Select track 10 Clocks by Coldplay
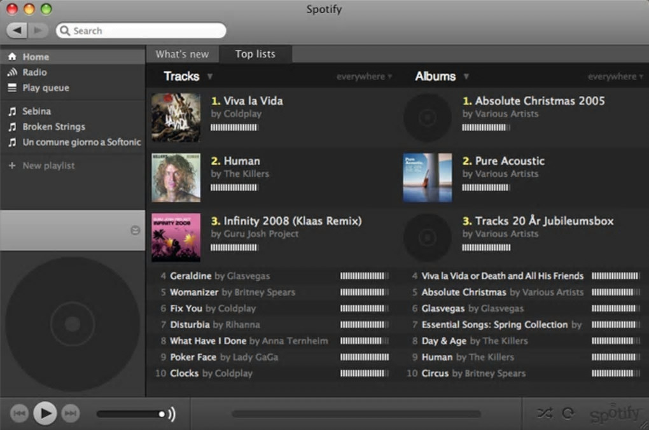The width and height of the screenshot is (649, 430). pos(273,373)
